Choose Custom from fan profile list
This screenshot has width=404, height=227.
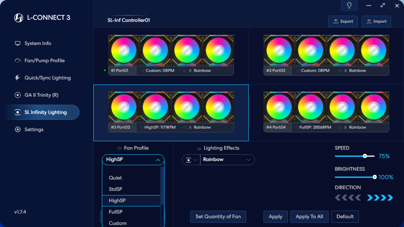[x=131, y=223]
